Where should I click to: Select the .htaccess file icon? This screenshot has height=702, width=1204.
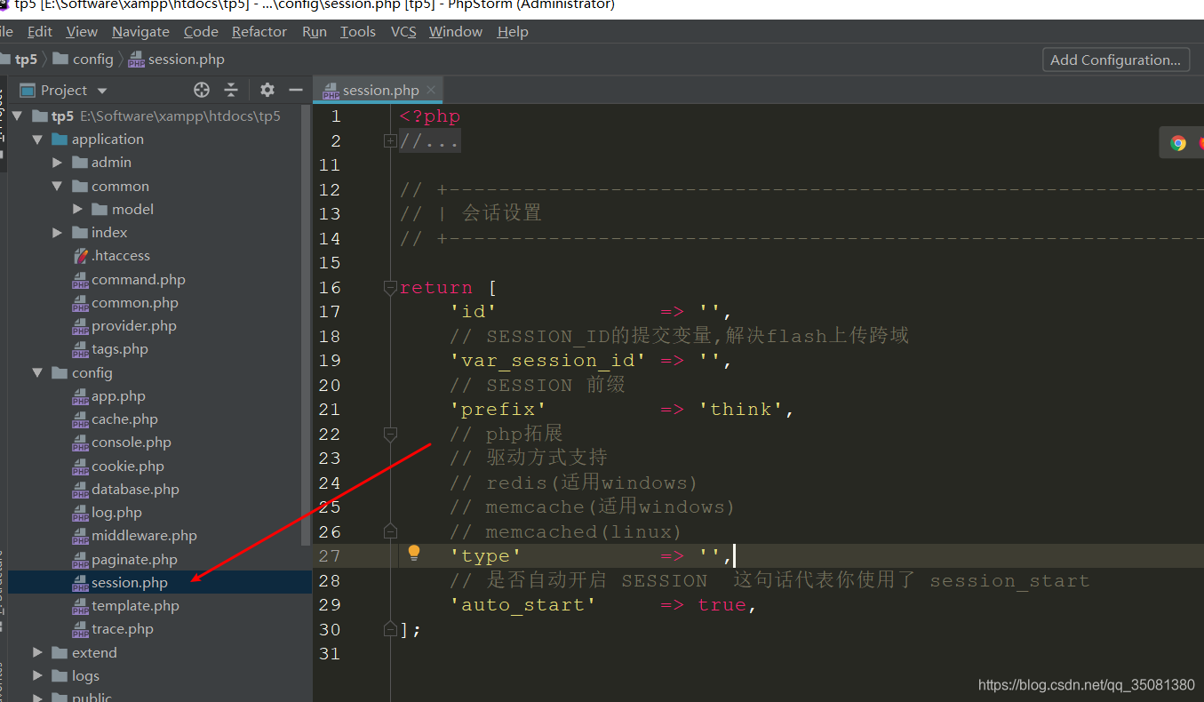(x=81, y=255)
